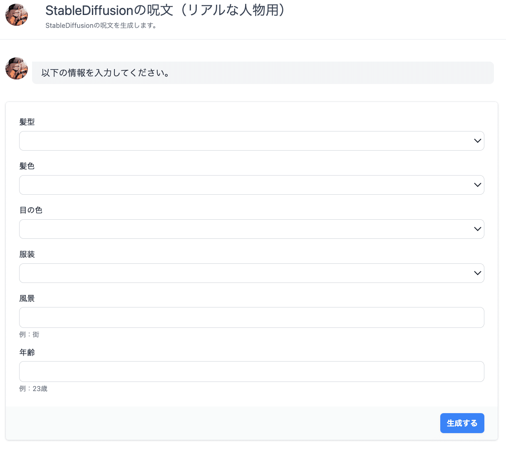Image resolution: width=506 pixels, height=451 pixels.
Task: Click the 目の色 field label
Action: point(31,210)
